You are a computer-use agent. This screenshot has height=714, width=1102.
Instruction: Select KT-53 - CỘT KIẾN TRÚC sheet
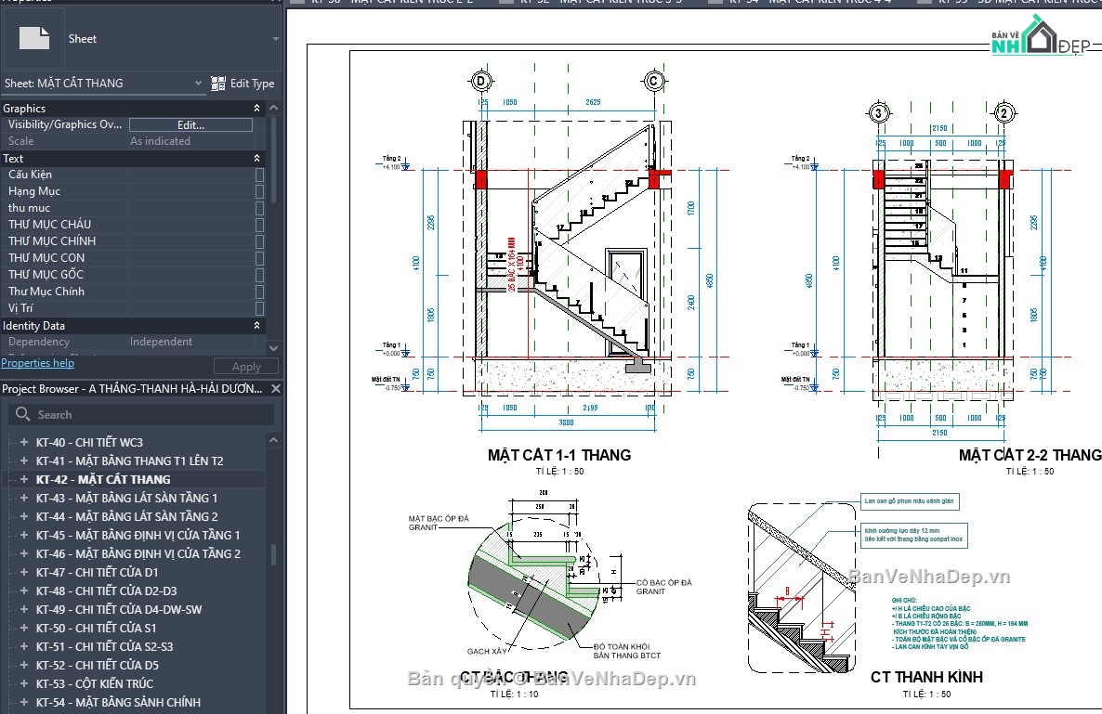pos(94,683)
